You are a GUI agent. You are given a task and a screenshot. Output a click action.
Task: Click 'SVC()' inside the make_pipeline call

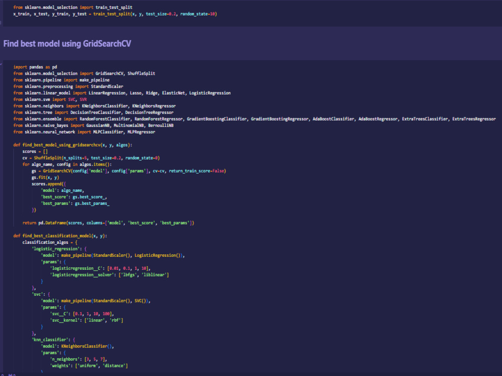[140, 301]
